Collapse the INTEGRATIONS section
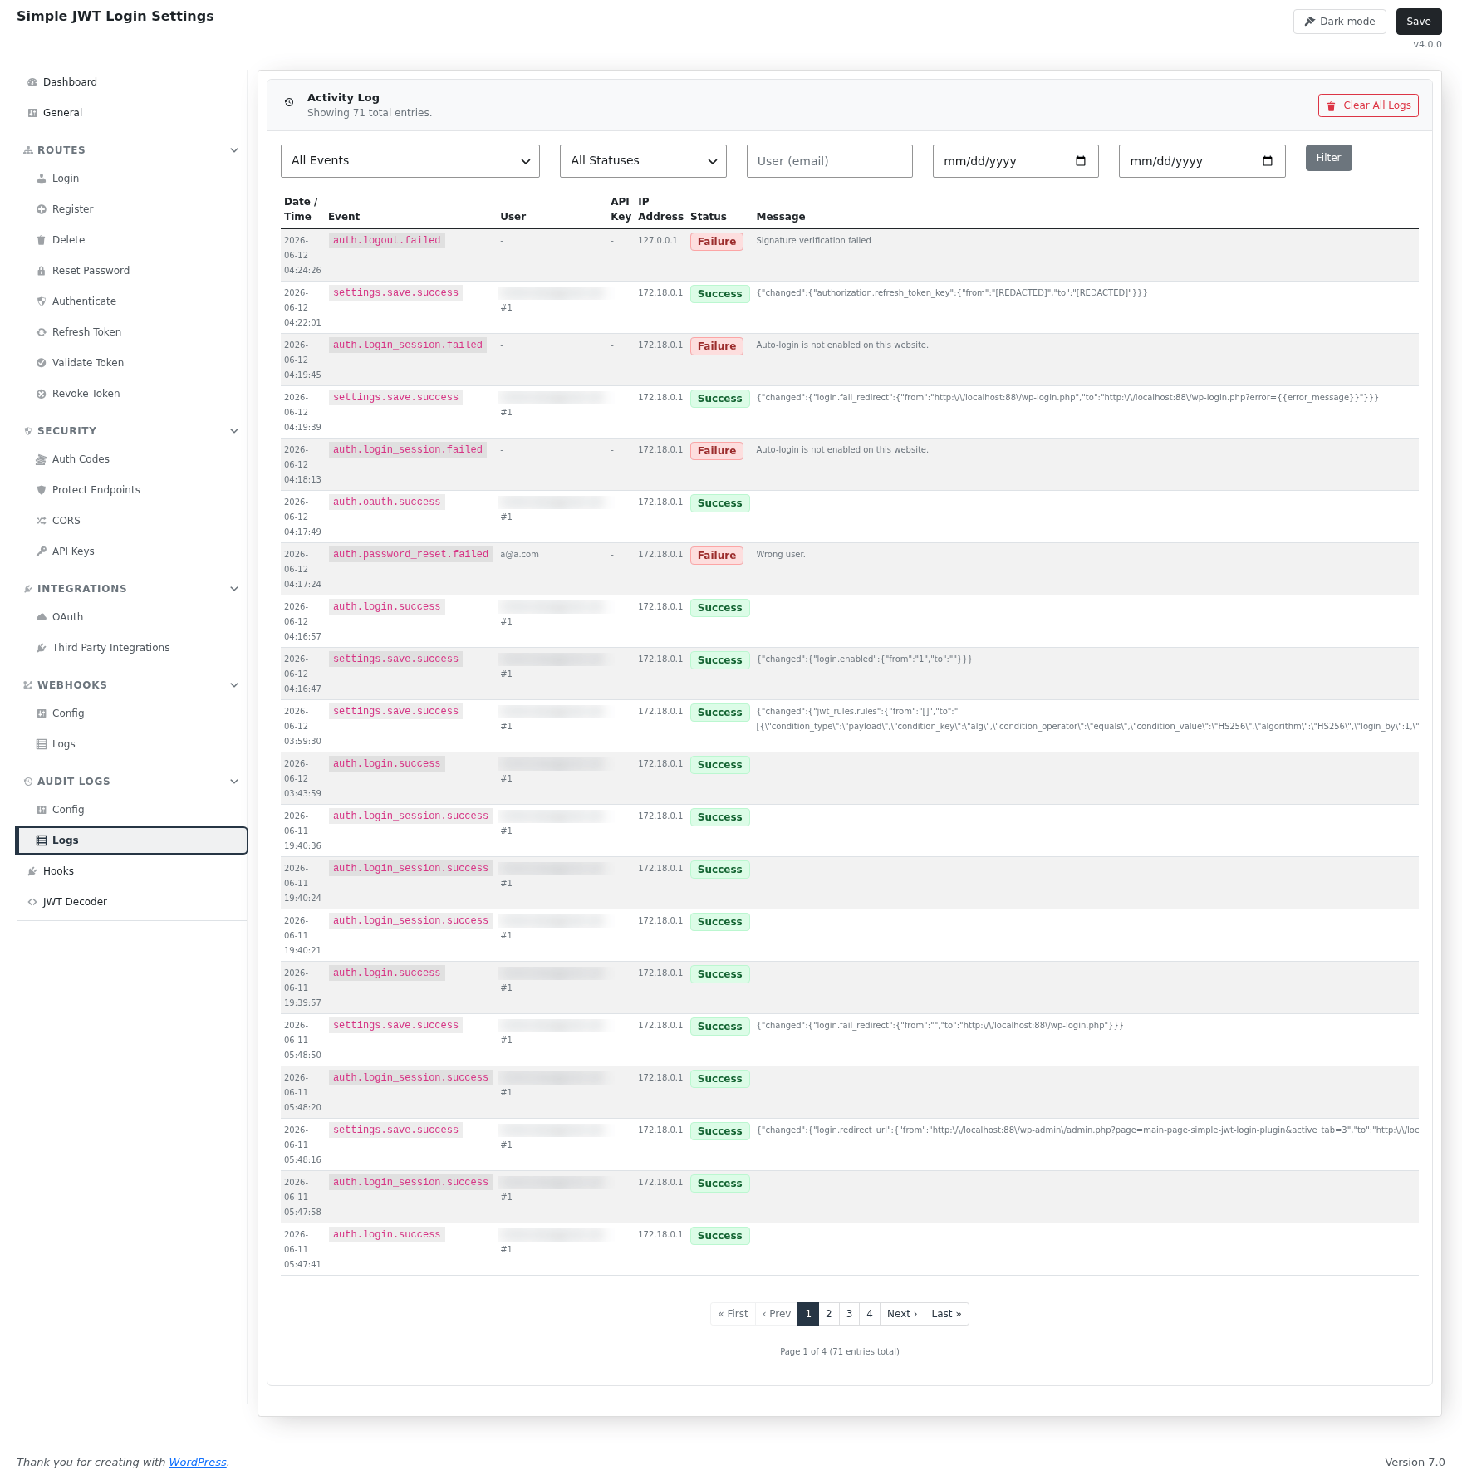Screen dimensions: 1462x1480 (234, 589)
